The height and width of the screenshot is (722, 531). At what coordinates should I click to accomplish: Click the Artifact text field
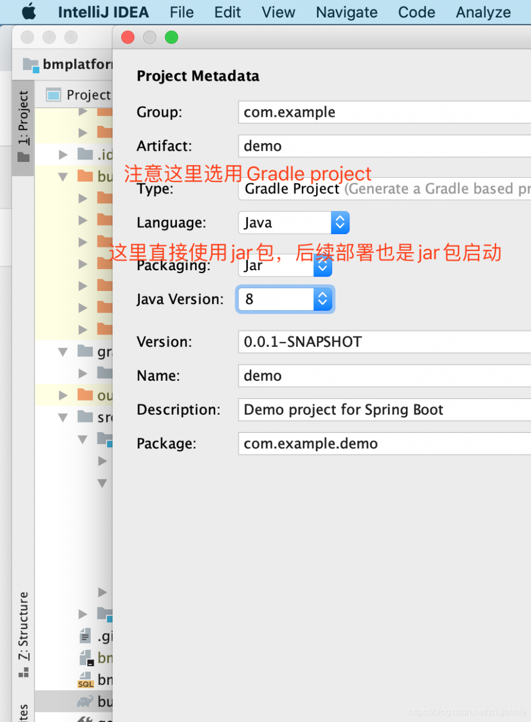[384, 146]
